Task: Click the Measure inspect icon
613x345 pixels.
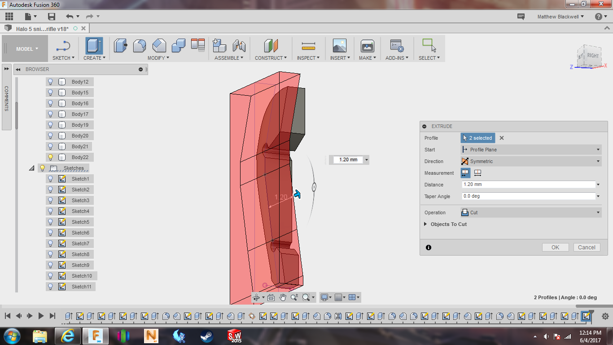Action: [308, 45]
